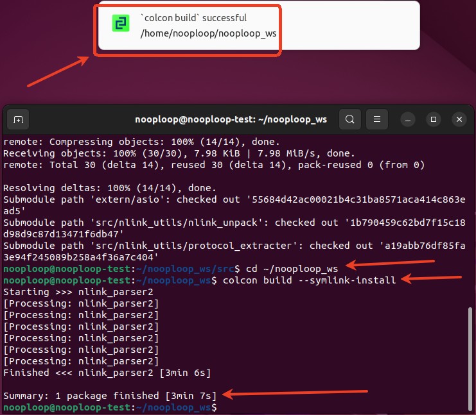Open the terminal hamburger menu
Image resolution: width=476 pixels, height=415 pixels.
coord(377,119)
